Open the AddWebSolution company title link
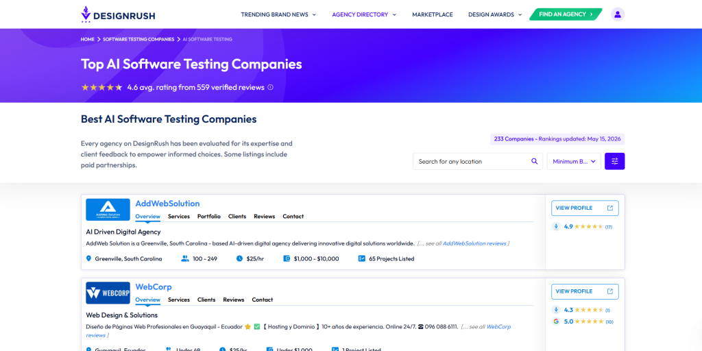Image resolution: width=702 pixels, height=351 pixels. 167,203
